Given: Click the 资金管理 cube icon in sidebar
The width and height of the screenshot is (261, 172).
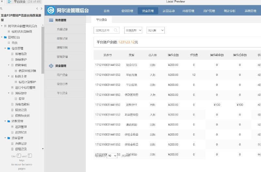Looking at the screenshot, I should 51,66.
